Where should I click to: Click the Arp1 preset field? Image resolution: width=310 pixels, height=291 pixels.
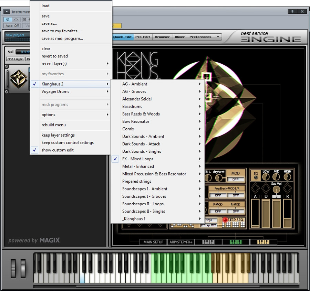pos(211,220)
